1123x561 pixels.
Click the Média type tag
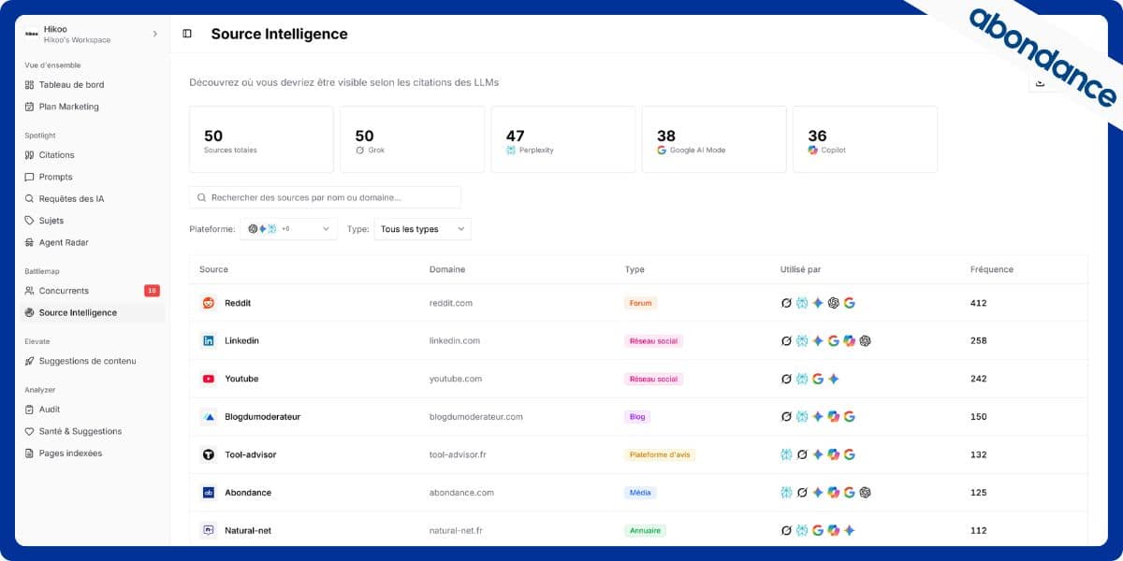pyautogui.click(x=640, y=493)
